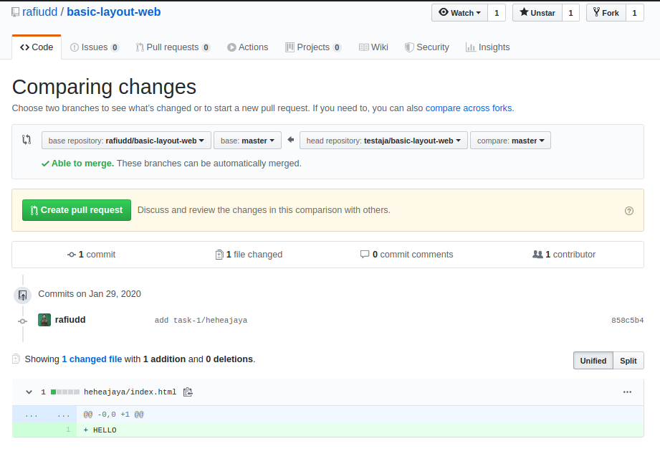The height and width of the screenshot is (459, 660).
Task: Click the repository book icon beside rafiudd
Action: click(x=15, y=12)
